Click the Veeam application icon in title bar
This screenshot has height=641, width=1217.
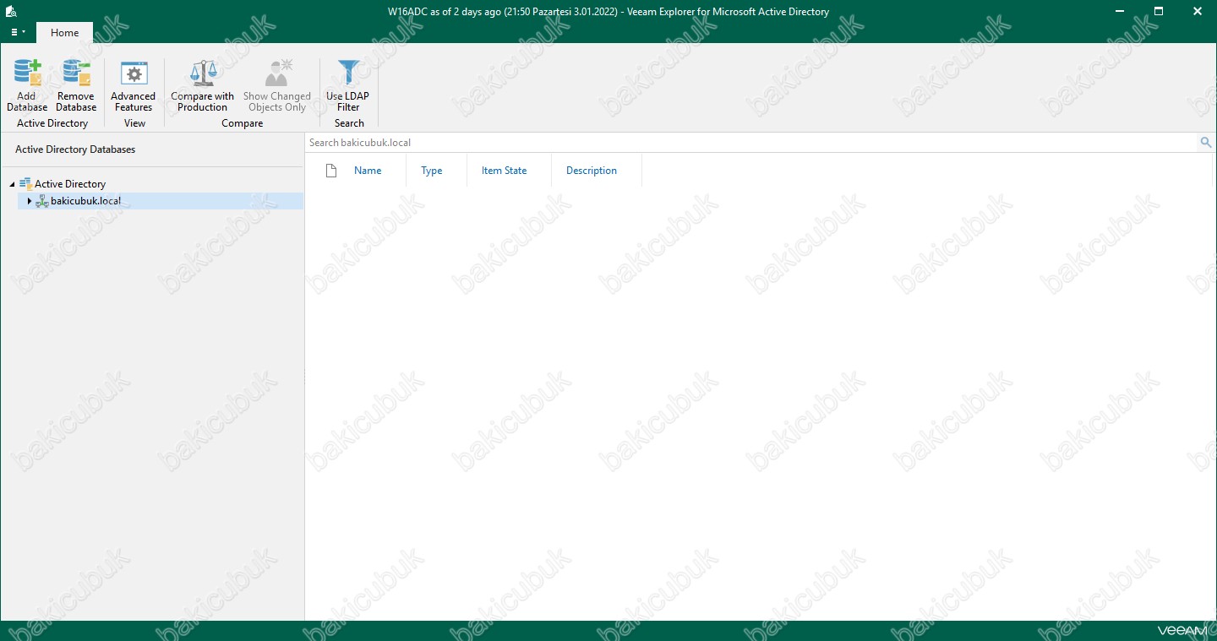(12, 12)
